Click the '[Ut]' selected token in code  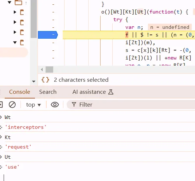pos(141,12)
